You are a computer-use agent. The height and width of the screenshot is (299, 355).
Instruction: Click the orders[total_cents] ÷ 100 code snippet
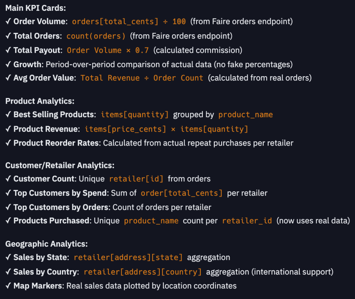[129, 21]
